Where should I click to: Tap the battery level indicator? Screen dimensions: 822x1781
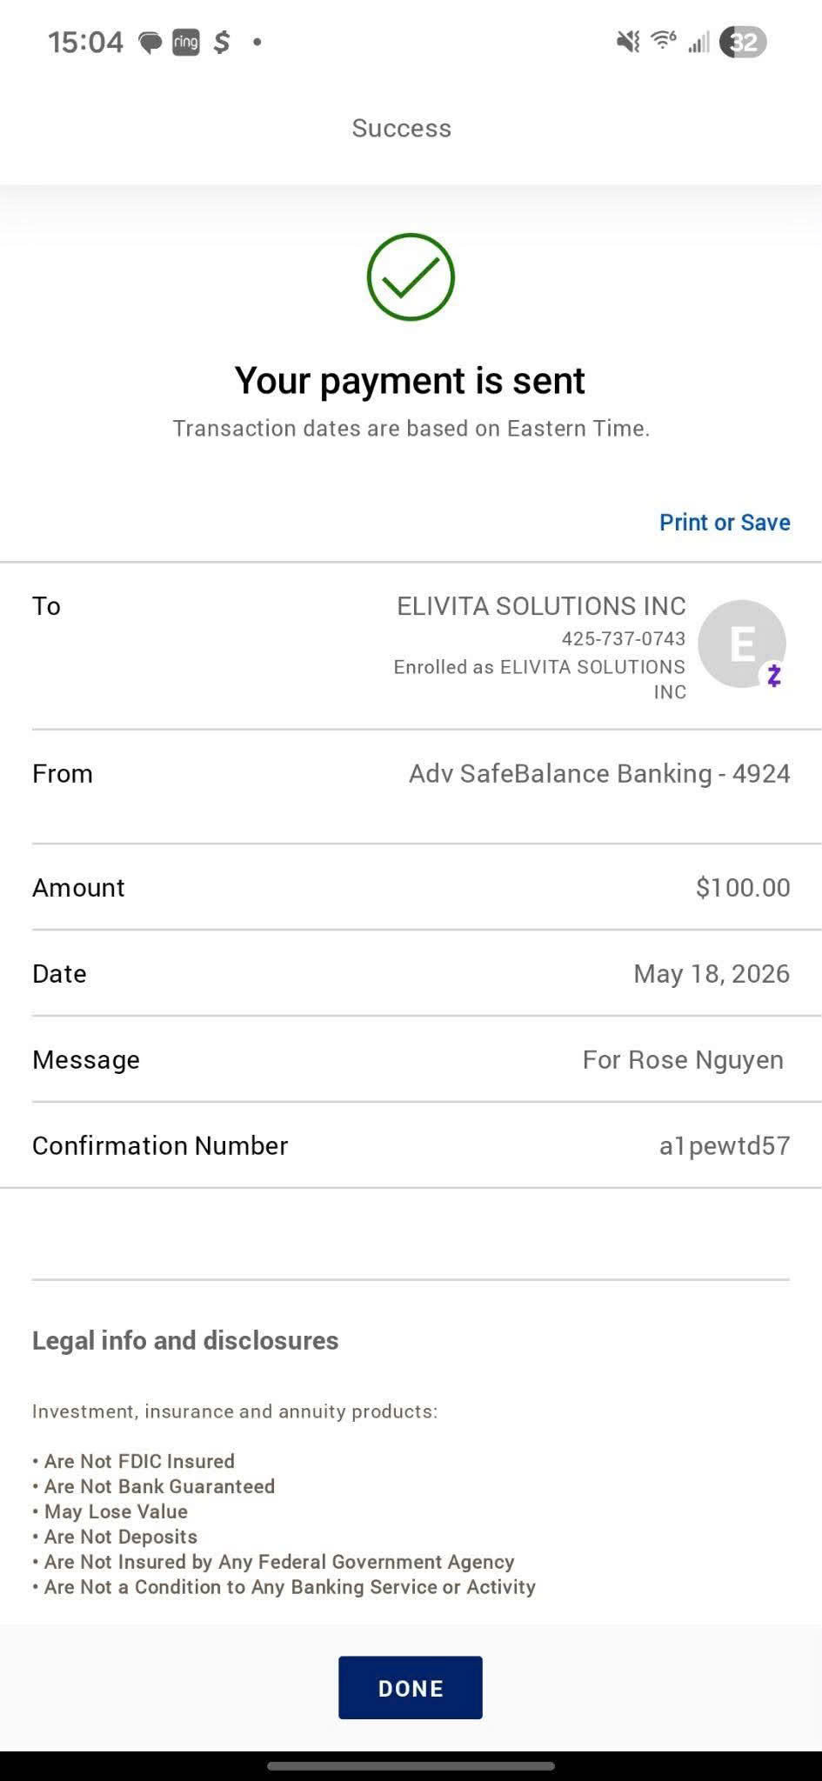[x=743, y=42]
